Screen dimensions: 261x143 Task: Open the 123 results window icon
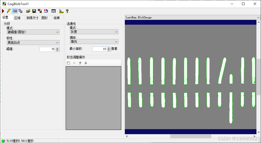pos(54,11)
